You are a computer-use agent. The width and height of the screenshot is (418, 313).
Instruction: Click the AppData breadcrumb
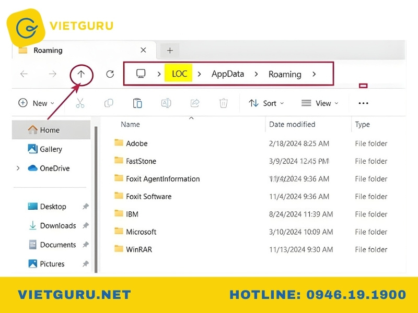tap(228, 74)
